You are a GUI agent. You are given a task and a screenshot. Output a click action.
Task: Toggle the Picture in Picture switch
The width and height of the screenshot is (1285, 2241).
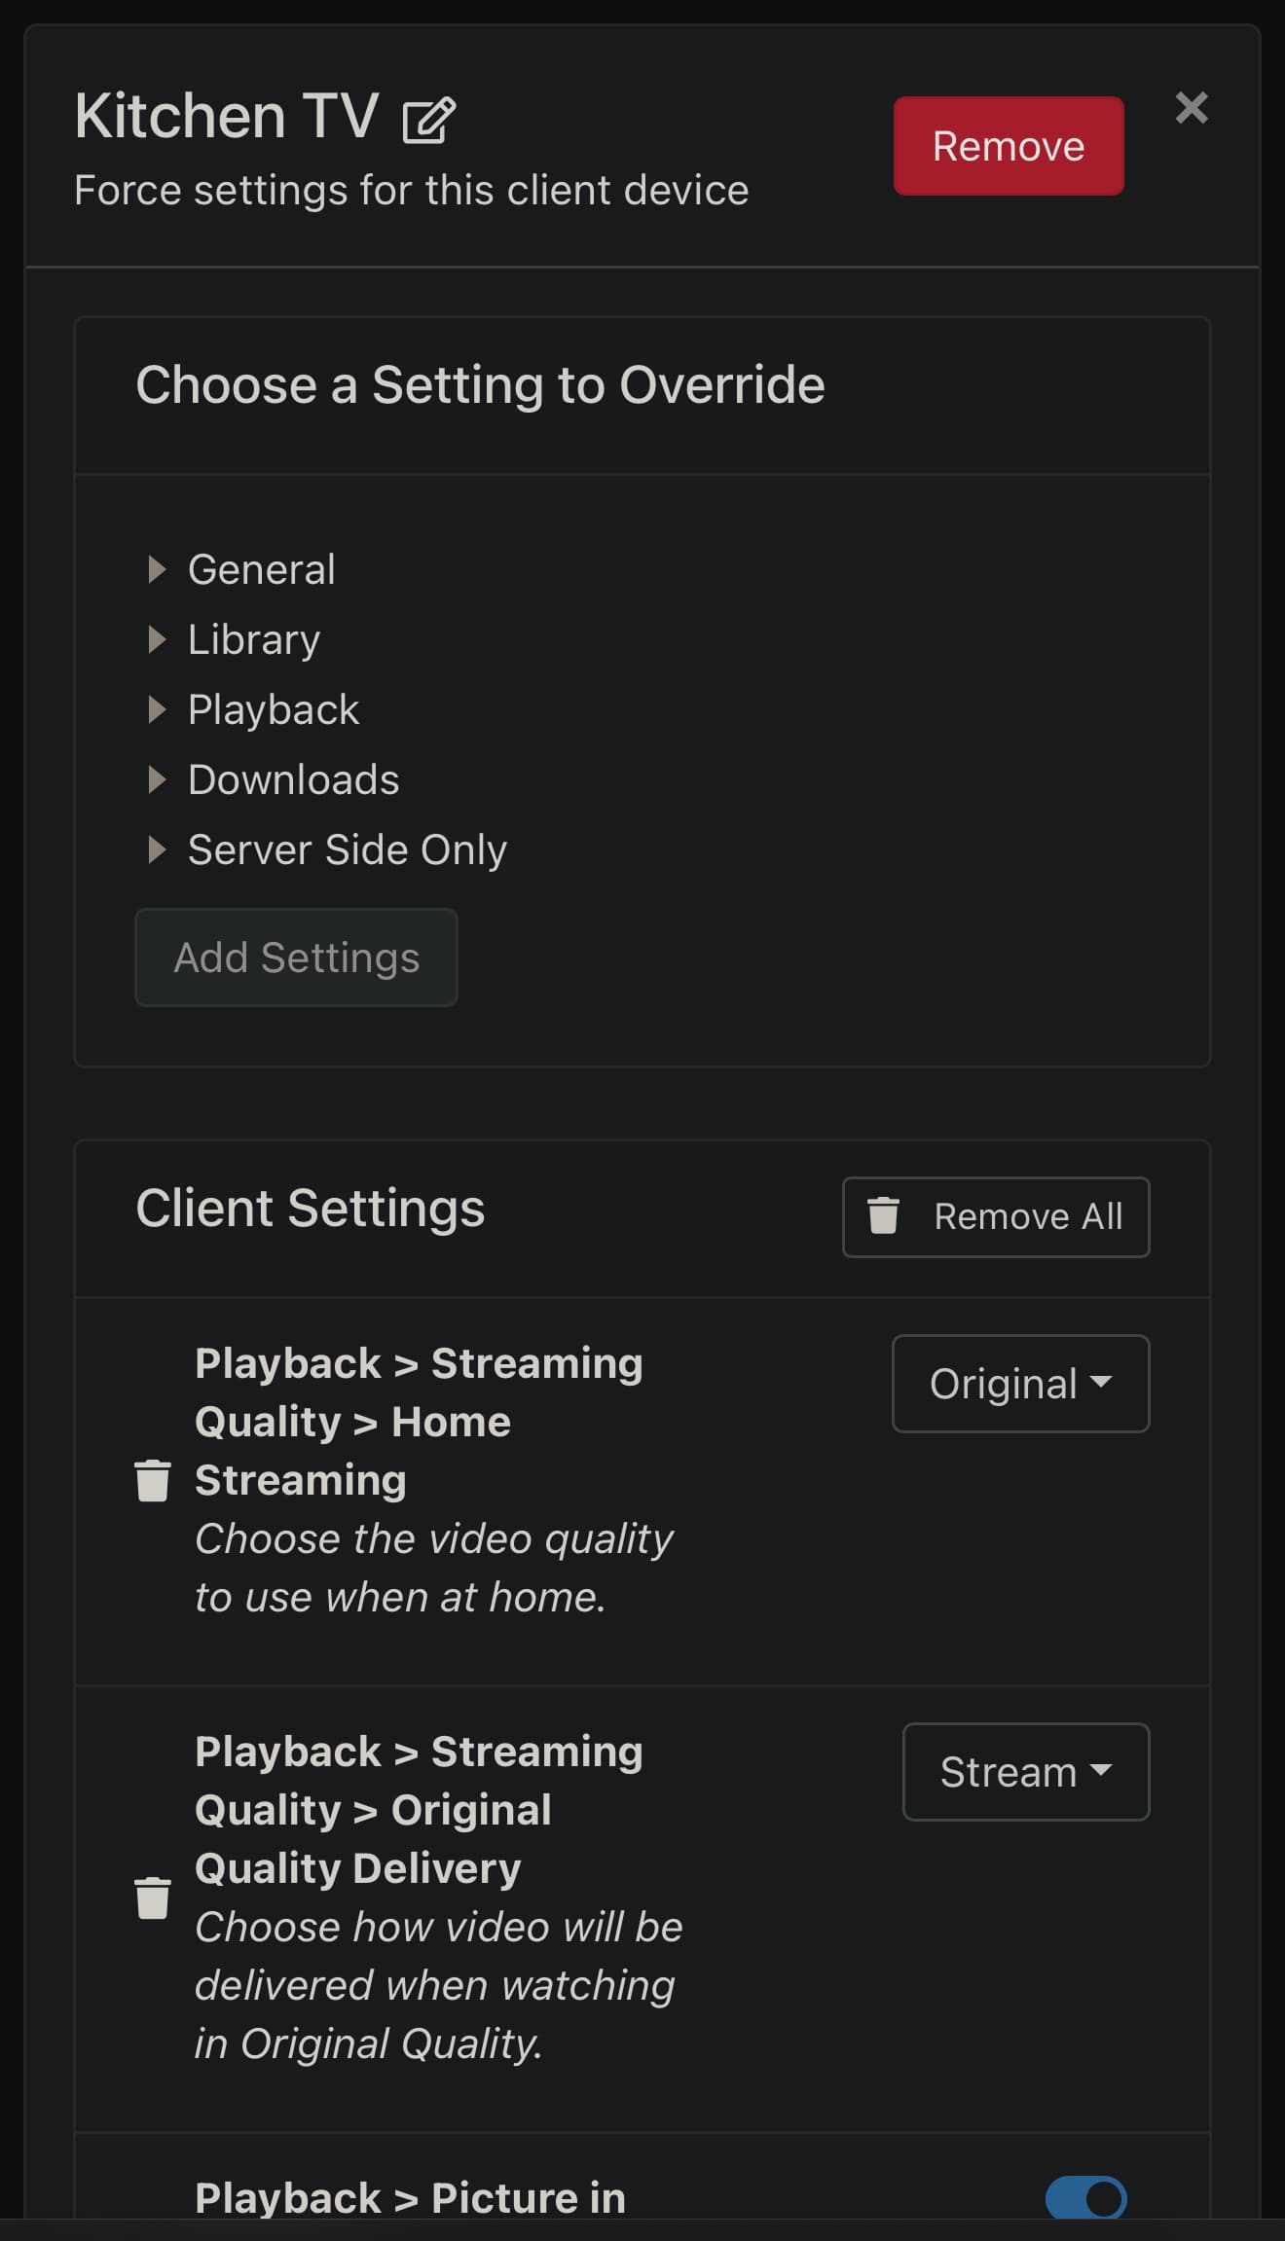coord(1085,2198)
